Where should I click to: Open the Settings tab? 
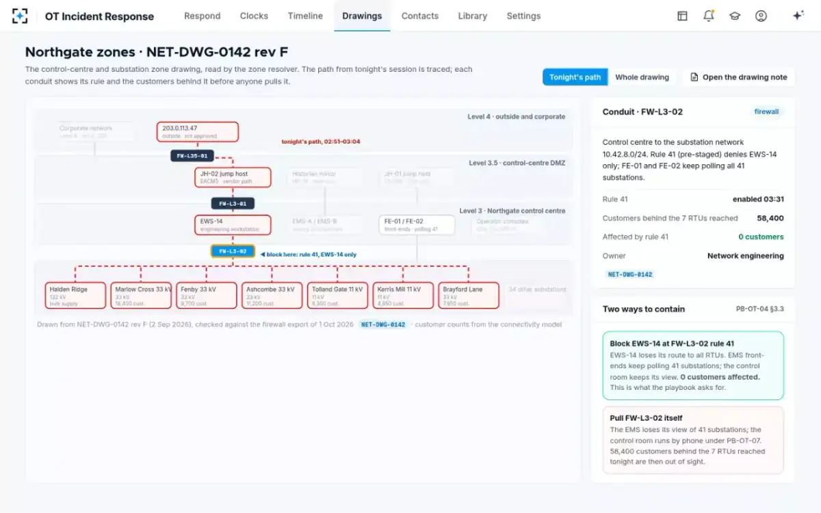click(523, 16)
